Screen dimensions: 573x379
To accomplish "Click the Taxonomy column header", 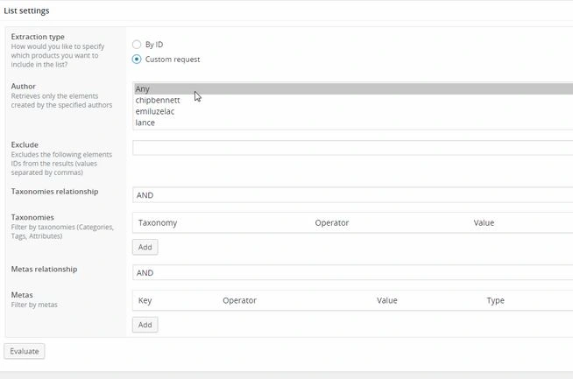I will tap(158, 223).
